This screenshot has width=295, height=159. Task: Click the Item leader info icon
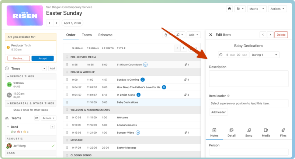pyautogui.click(x=229, y=96)
